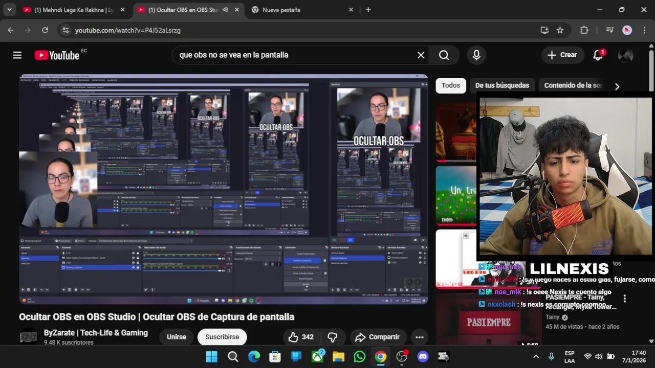Like the video with 342 likes
Viewport: 655px width, 368px height.
(x=301, y=337)
